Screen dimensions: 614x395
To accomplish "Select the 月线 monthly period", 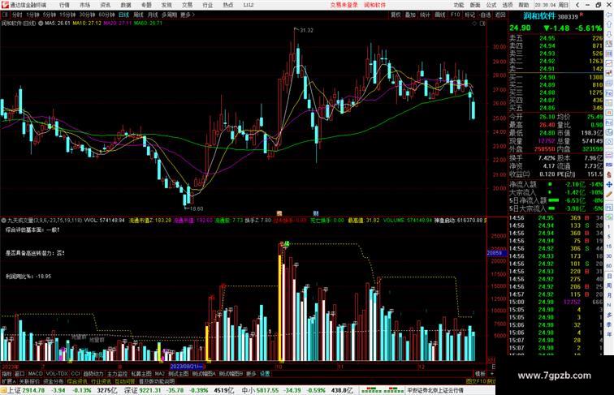I will pyautogui.click(x=153, y=15).
